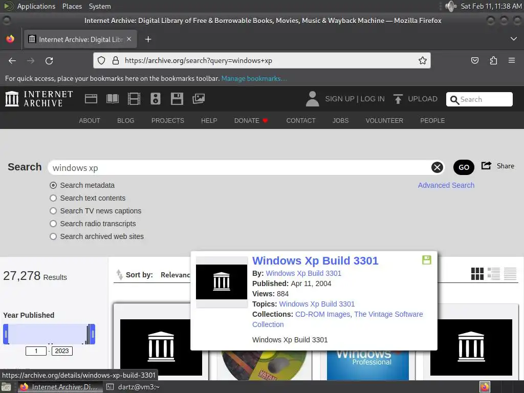Open the Firefox hamburger application menu
This screenshot has height=393, width=524.
(512, 60)
